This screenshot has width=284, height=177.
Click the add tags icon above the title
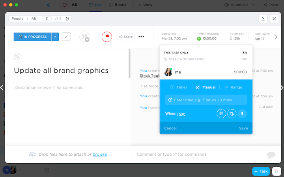coord(17,56)
